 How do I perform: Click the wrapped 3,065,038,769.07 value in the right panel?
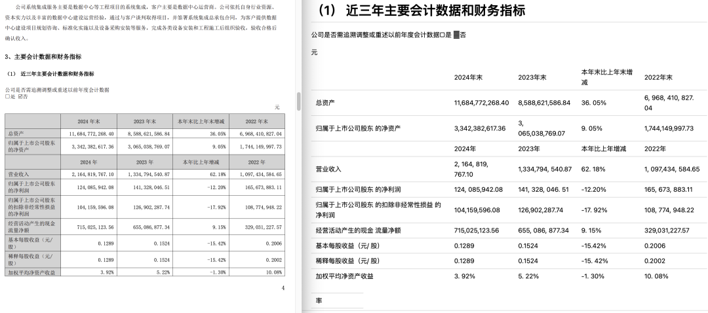(x=541, y=128)
